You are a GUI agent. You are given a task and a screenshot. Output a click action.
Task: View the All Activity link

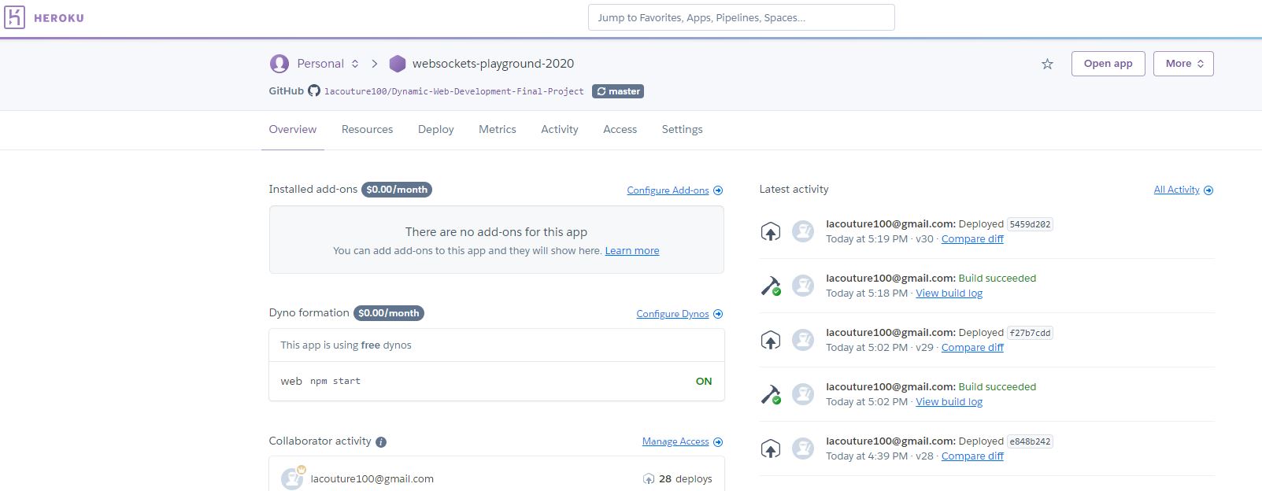pos(1177,190)
